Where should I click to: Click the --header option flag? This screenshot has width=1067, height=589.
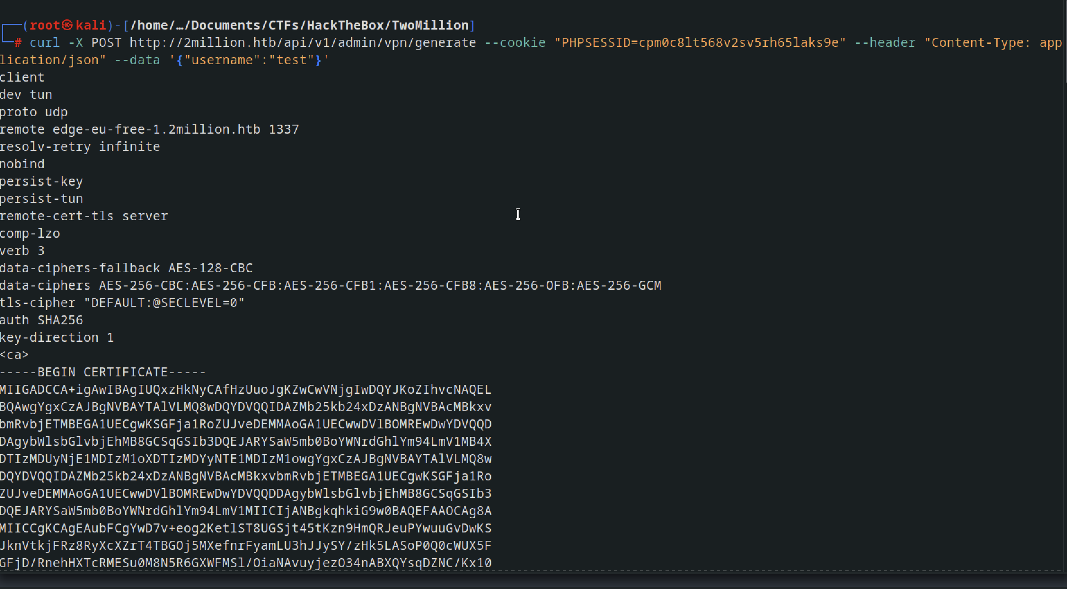click(885, 43)
